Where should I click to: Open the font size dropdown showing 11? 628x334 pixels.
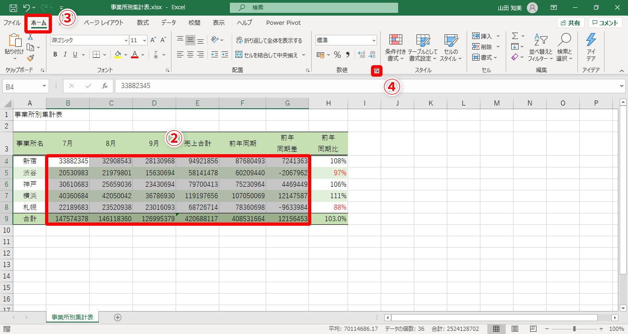145,40
